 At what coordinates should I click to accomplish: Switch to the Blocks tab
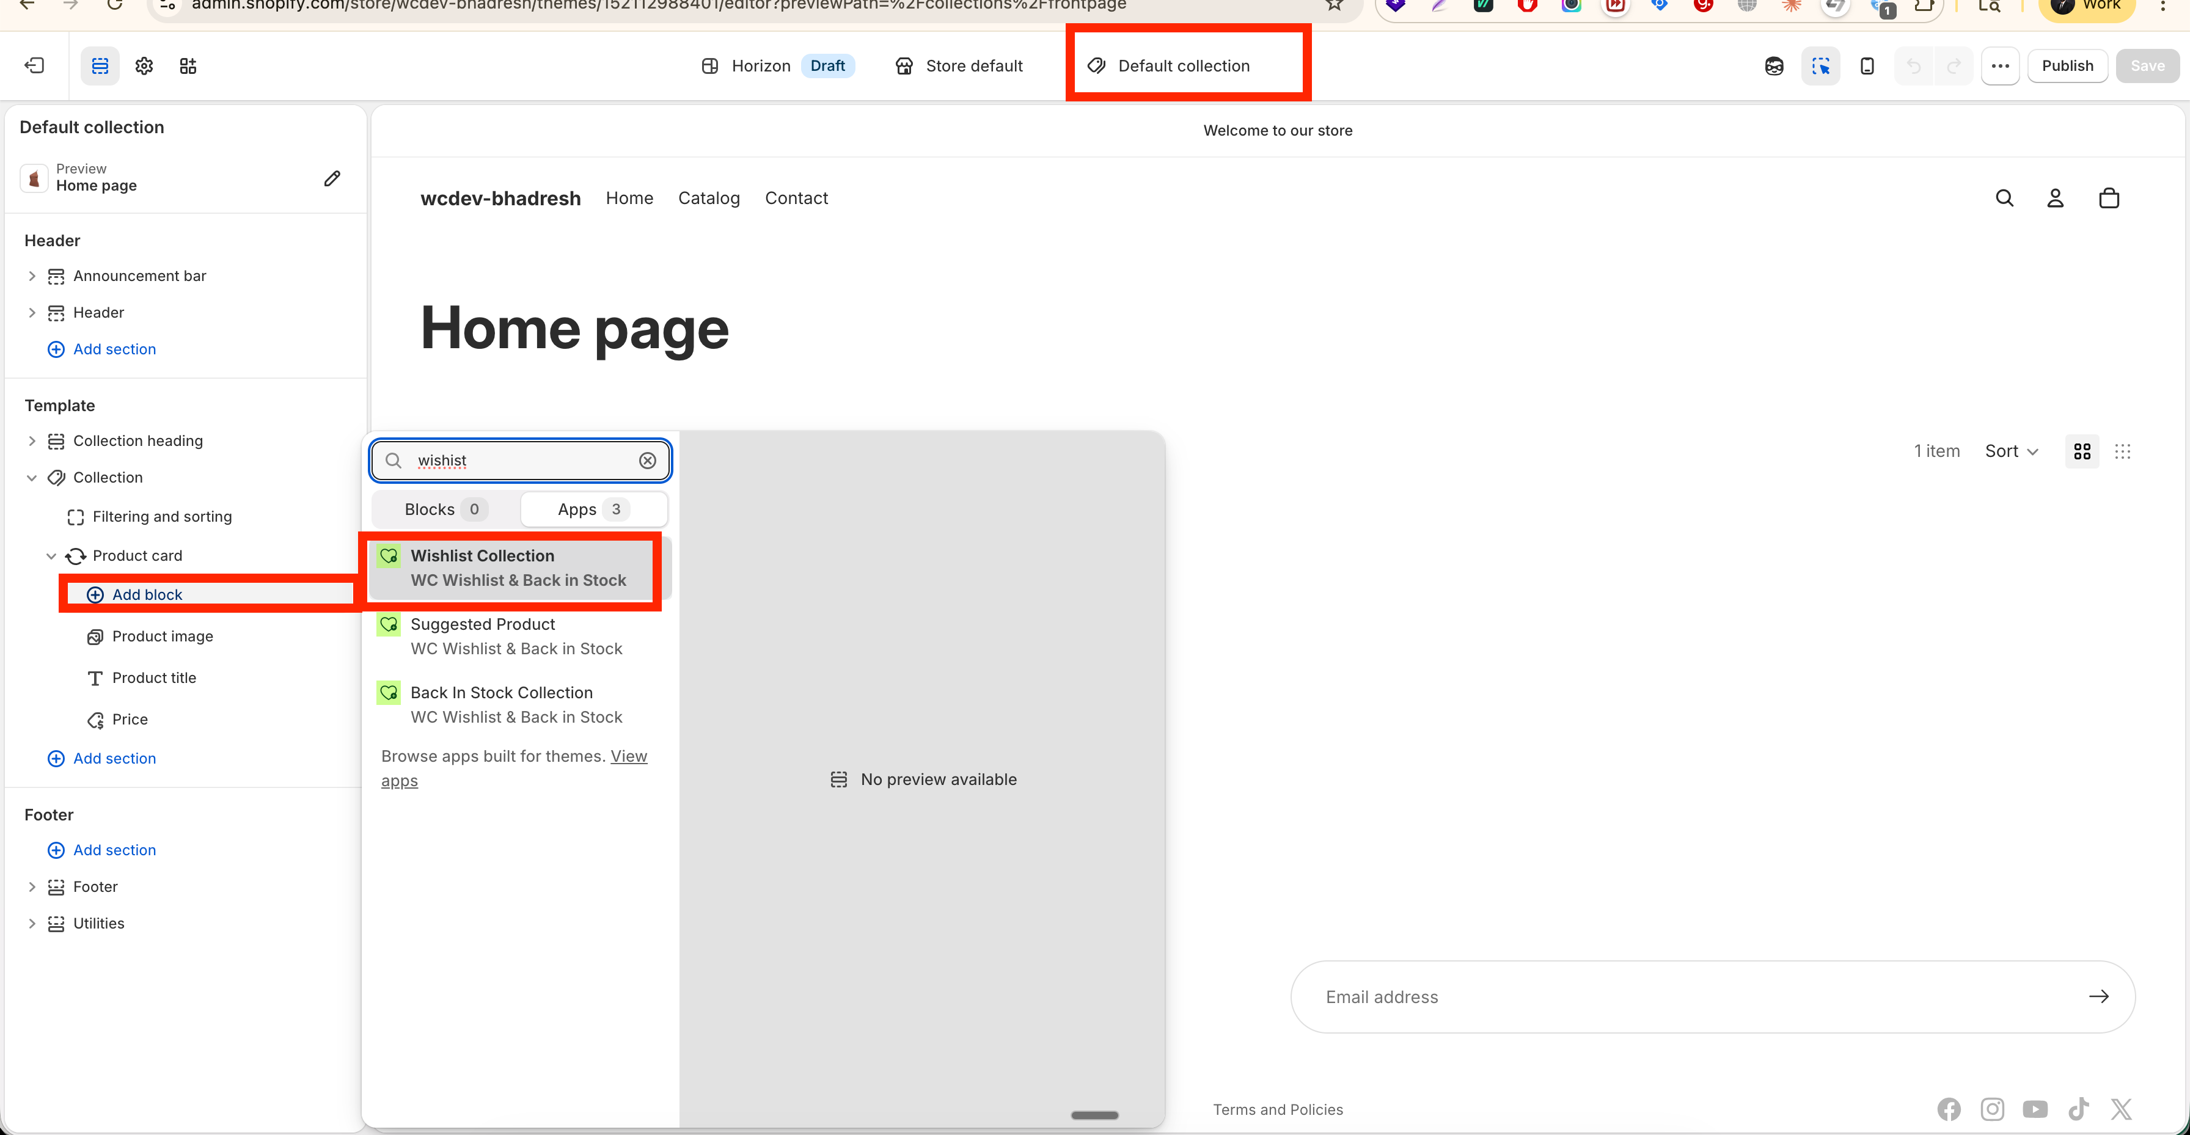445,508
